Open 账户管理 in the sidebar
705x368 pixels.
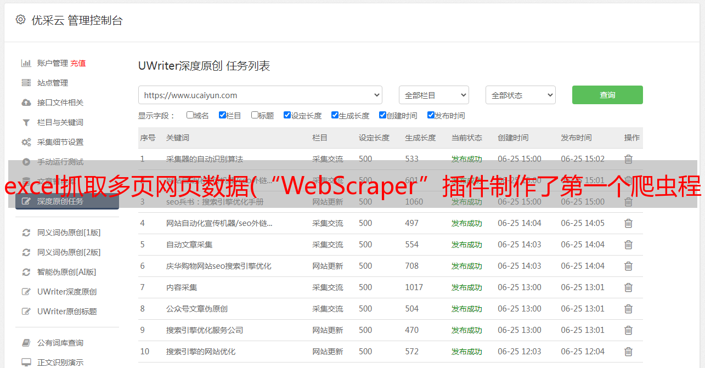(x=53, y=63)
